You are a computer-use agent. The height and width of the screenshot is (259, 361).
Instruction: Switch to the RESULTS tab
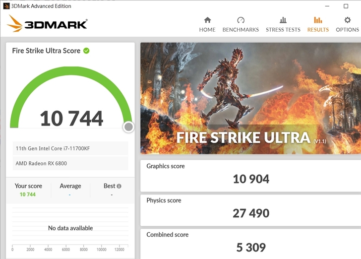pos(318,24)
